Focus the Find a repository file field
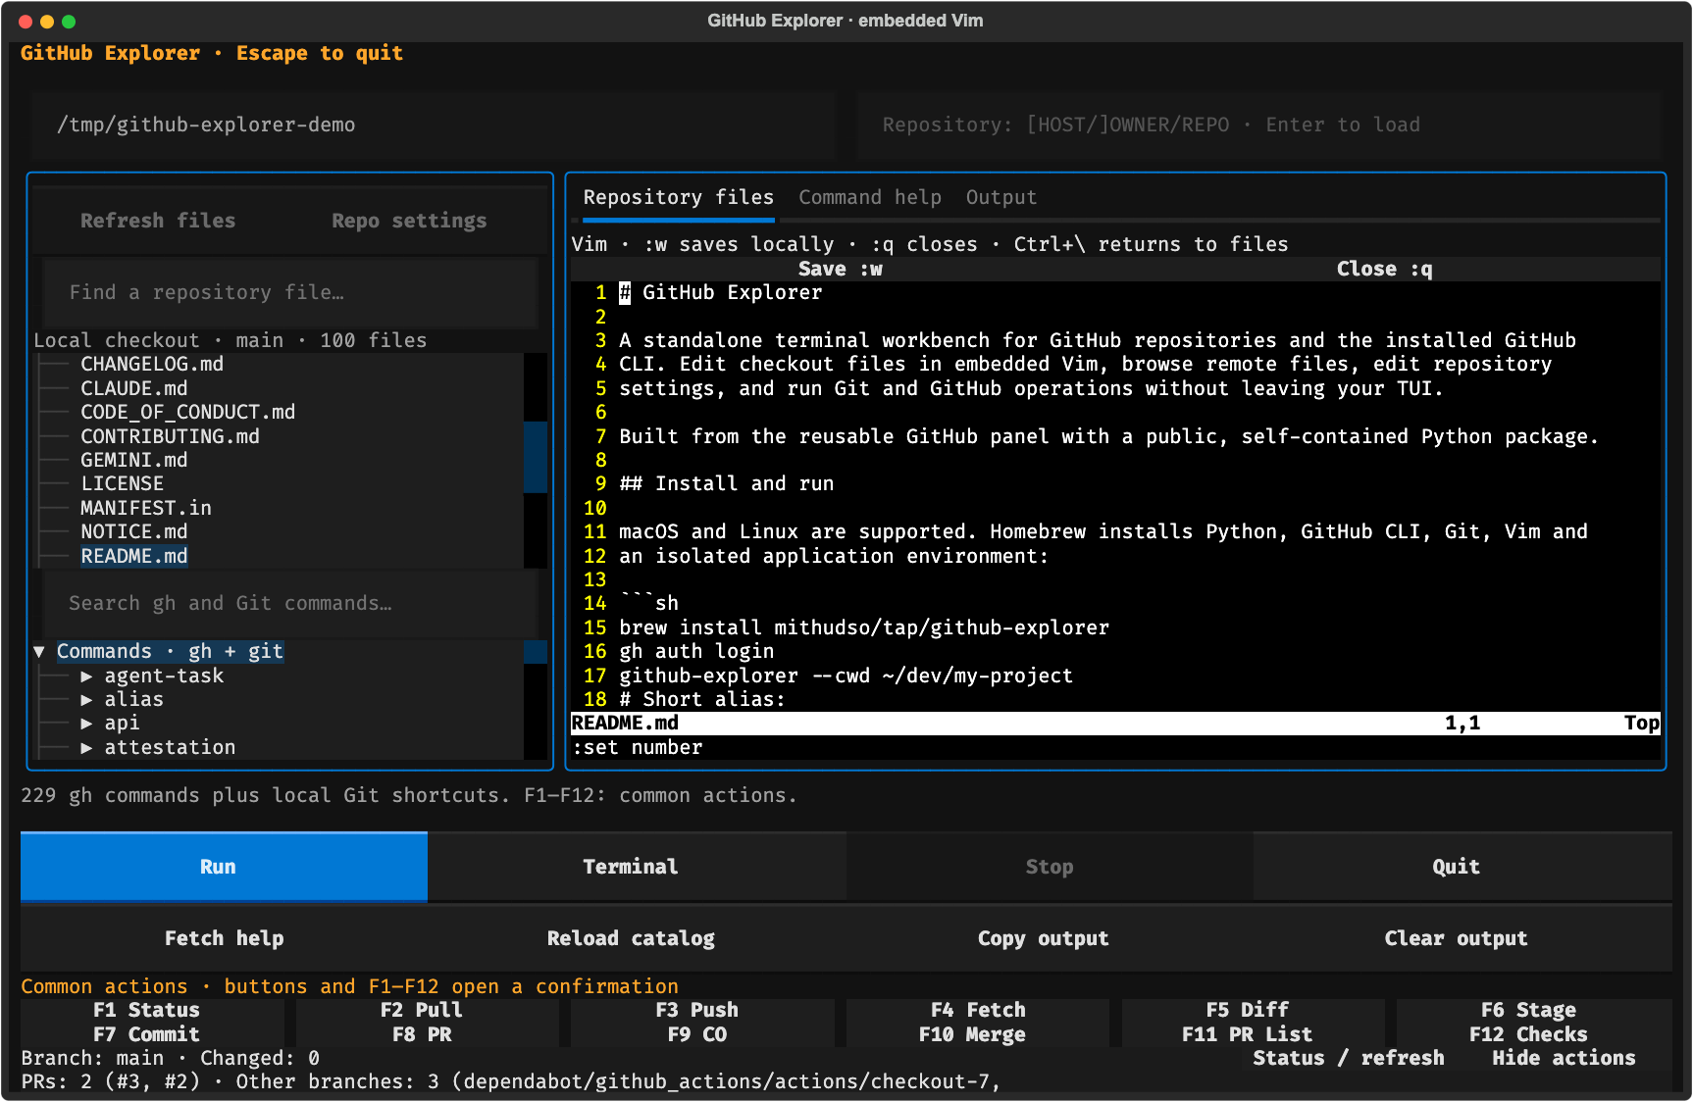Image resolution: width=1693 pixels, height=1102 pixels. tap(290, 292)
